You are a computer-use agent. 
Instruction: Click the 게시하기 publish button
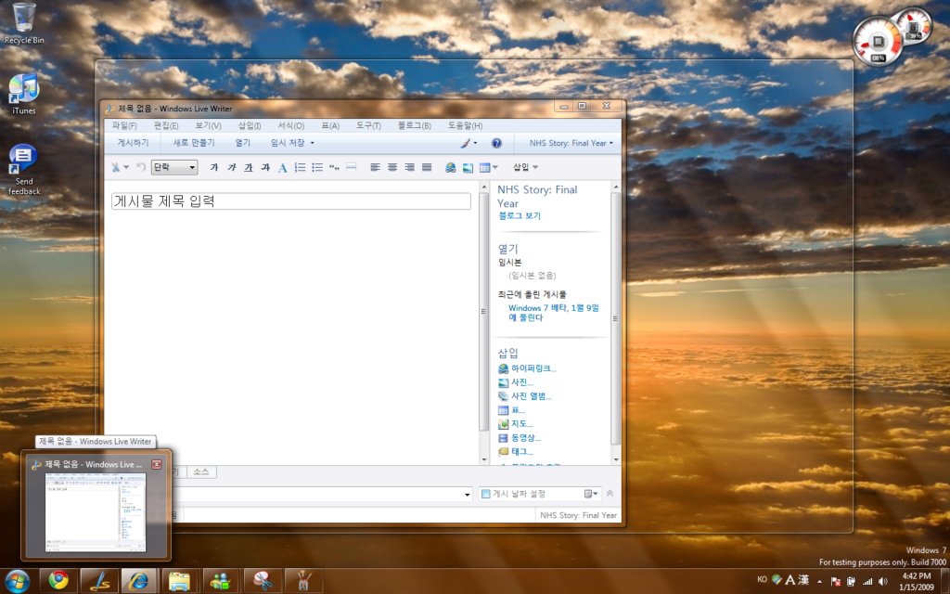[x=133, y=143]
